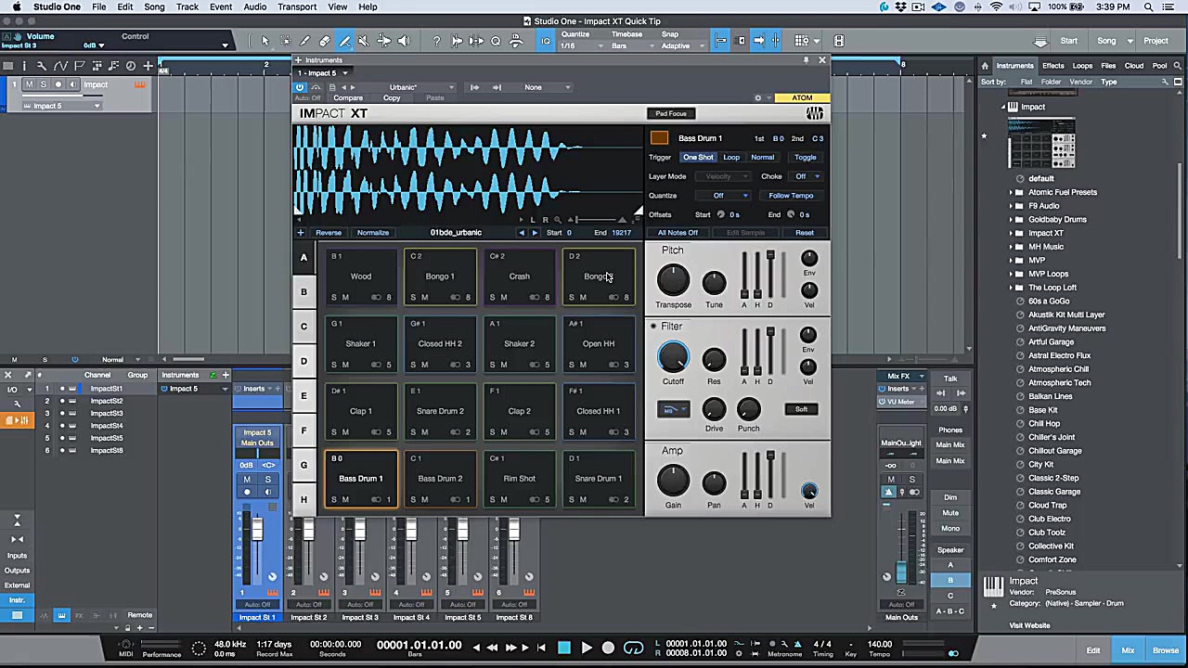Click the Bass Drum 1 color swatch
This screenshot has height=668, width=1188.
coord(659,138)
